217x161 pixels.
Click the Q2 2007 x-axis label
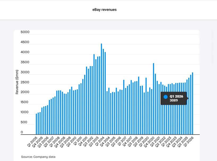tap(49, 142)
